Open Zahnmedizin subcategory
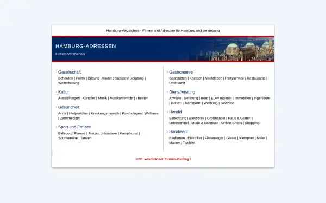The width and height of the screenshot is (326, 203). click(70, 118)
